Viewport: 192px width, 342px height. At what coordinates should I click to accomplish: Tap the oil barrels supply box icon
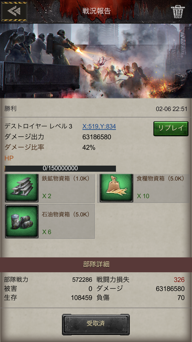(x=22, y=222)
